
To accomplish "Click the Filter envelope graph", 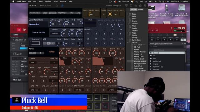I will coord(65,61).
